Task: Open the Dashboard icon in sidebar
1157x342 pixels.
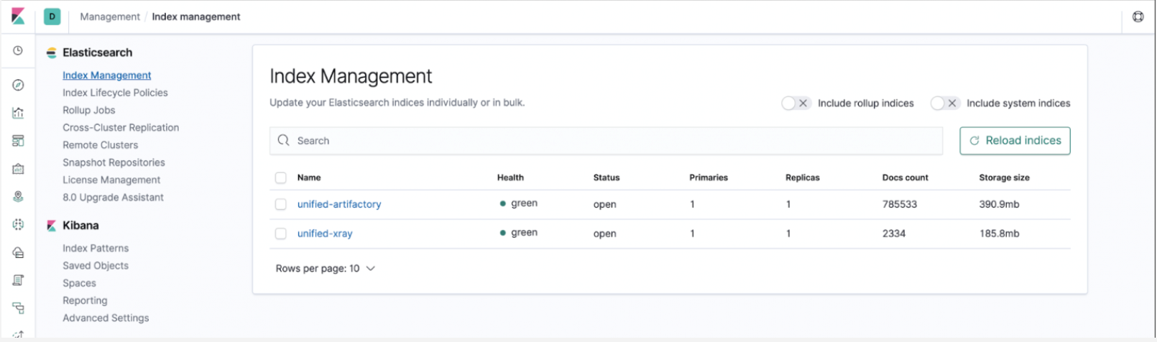Action: pos(19,141)
